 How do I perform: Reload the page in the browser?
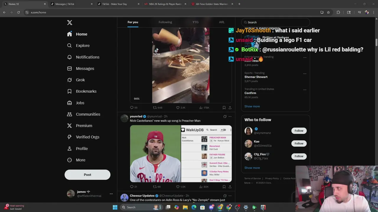tap(18, 12)
